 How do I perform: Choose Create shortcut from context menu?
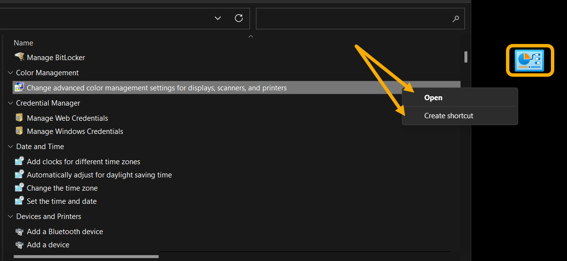[x=460, y=116]
